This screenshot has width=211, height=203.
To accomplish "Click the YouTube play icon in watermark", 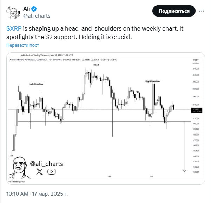I will tap(52, 172).
